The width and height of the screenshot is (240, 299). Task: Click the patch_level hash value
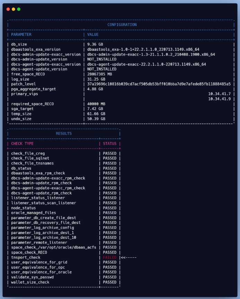click(x=159, y=84)
